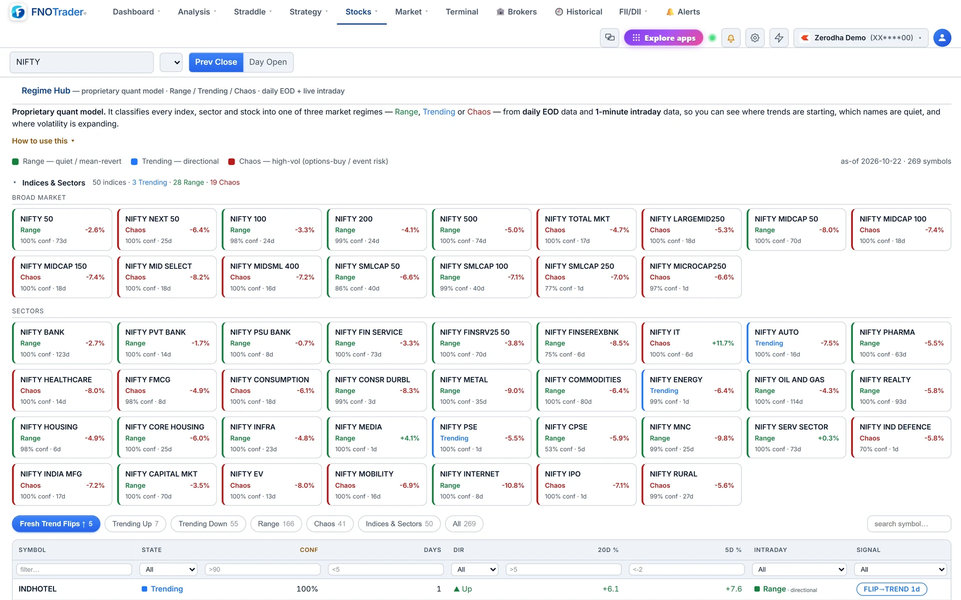Open Historical with the clock icon
The height and width of the screenshot is (600, 961).
579,12
